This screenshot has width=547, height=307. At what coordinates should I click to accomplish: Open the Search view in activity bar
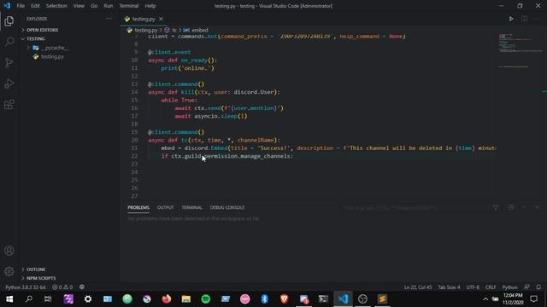(9, 42)
